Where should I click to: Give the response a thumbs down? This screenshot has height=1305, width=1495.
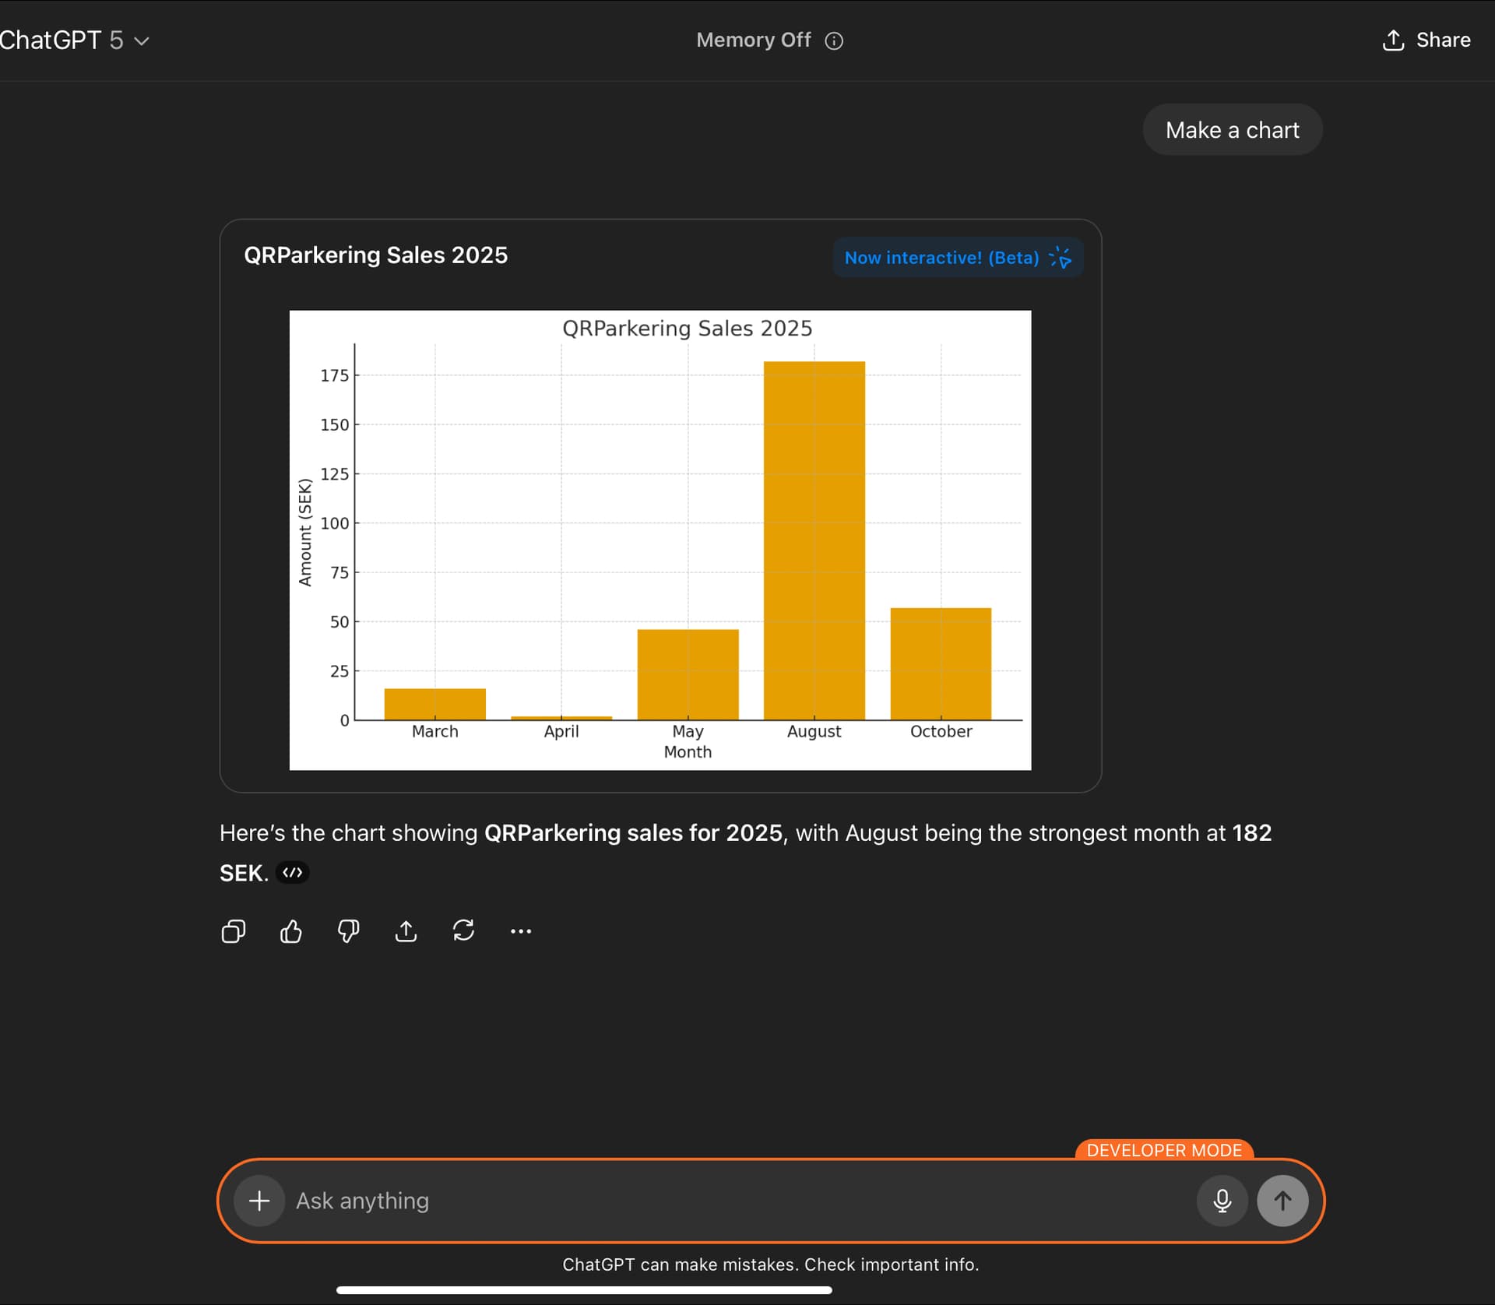[348, 931]
